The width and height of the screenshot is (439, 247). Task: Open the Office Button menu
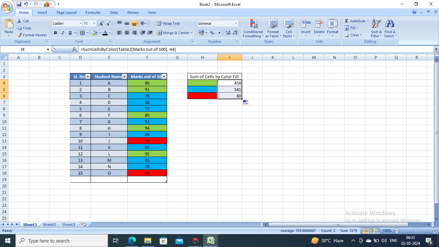coord(7,7)
